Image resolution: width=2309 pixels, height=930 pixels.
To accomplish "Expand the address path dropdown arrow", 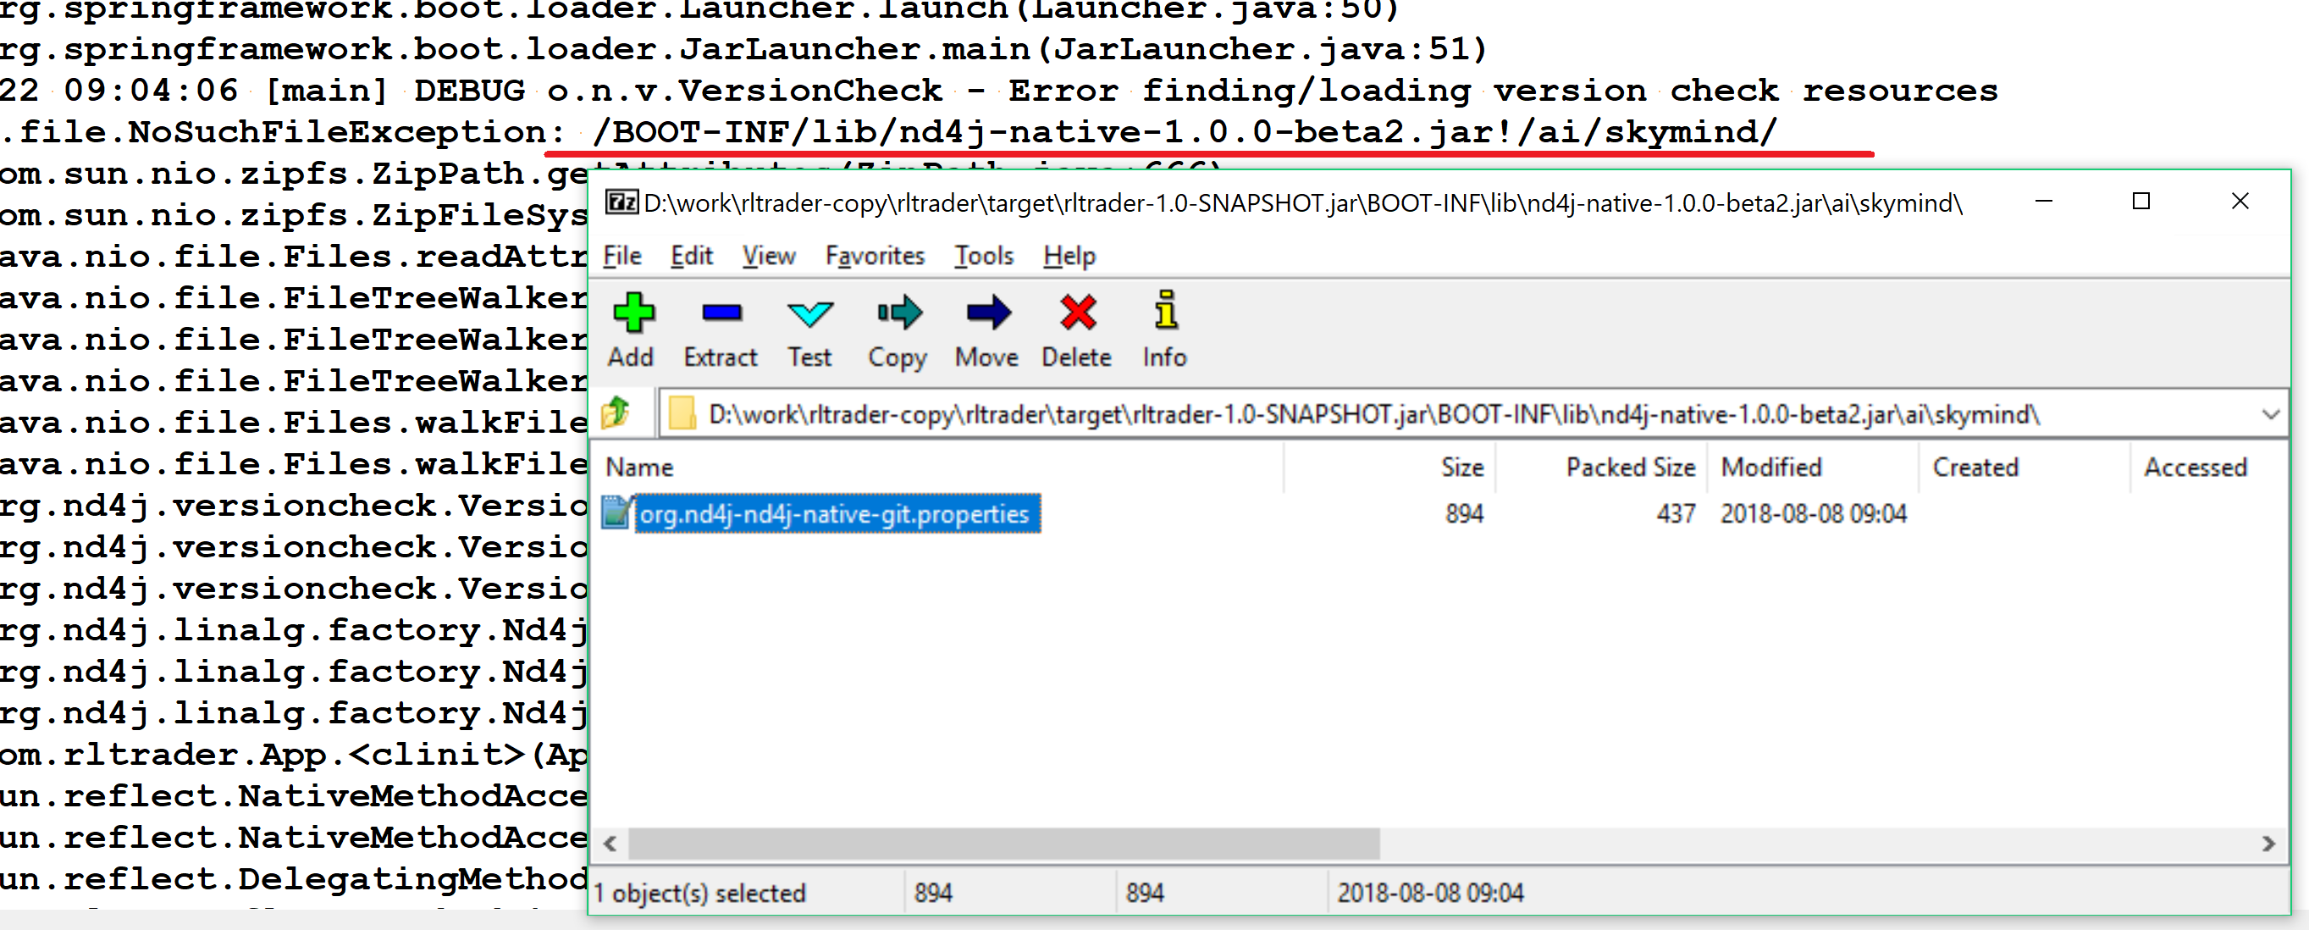I will coord(2270,414).
